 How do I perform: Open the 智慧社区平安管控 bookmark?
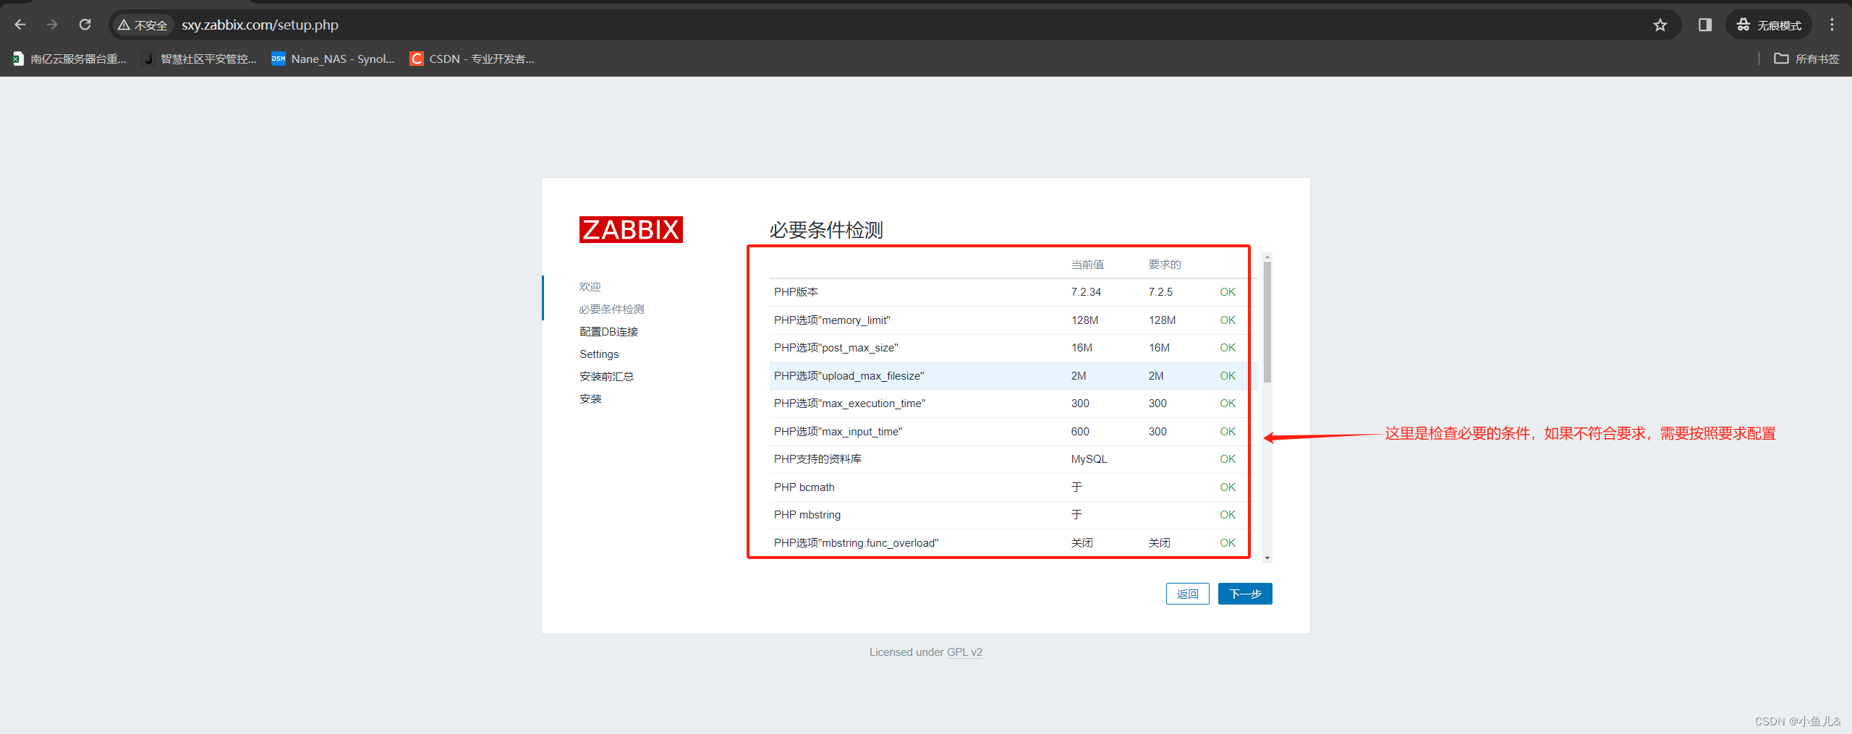[199, 59]
